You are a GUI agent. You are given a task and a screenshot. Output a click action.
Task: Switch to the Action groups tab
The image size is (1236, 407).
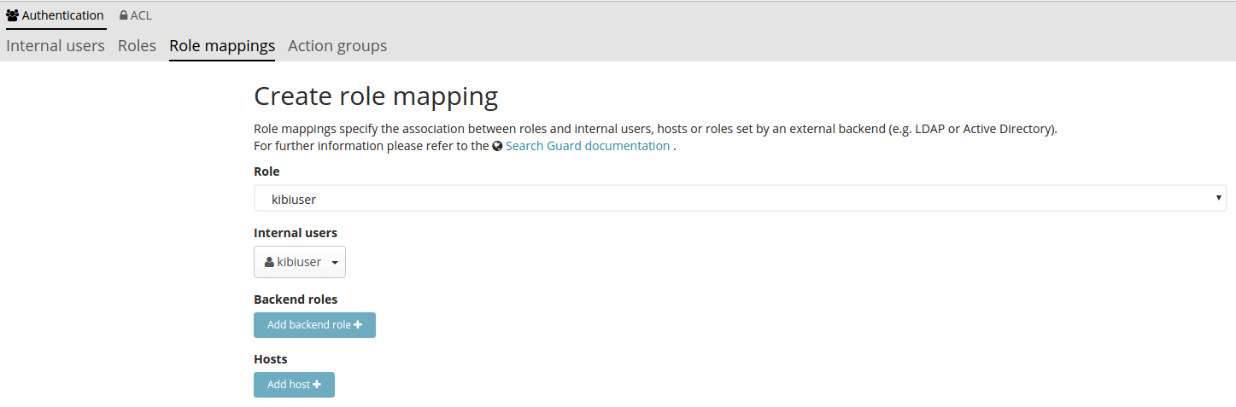337,46
